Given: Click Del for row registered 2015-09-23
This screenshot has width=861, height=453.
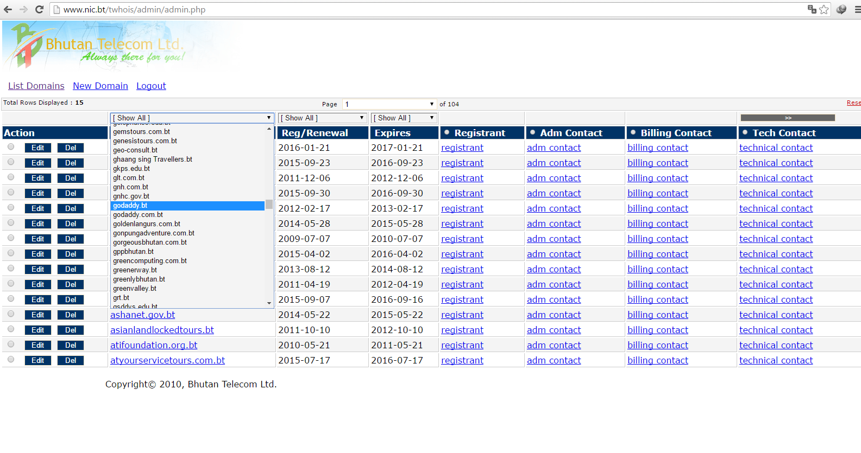Looking at the screenshot, I should tap(71, 163).
